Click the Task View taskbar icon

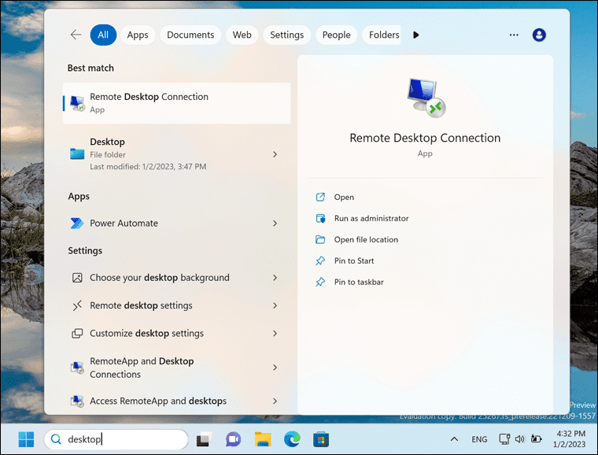pos(203,439)
